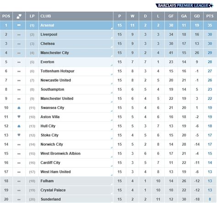Expand the Manchester United row triangle
The image size is (217, 203).
pos(112,102)
